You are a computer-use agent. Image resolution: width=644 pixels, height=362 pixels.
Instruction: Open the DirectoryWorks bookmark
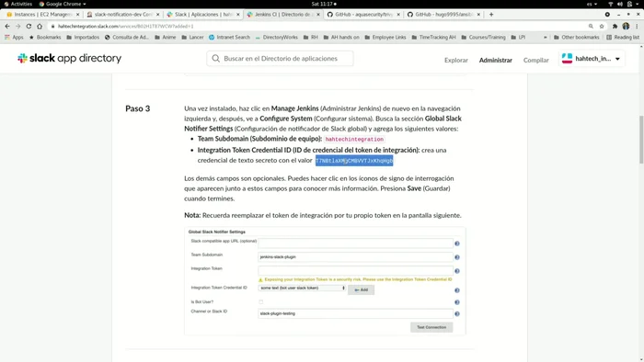tap(276, 38)
